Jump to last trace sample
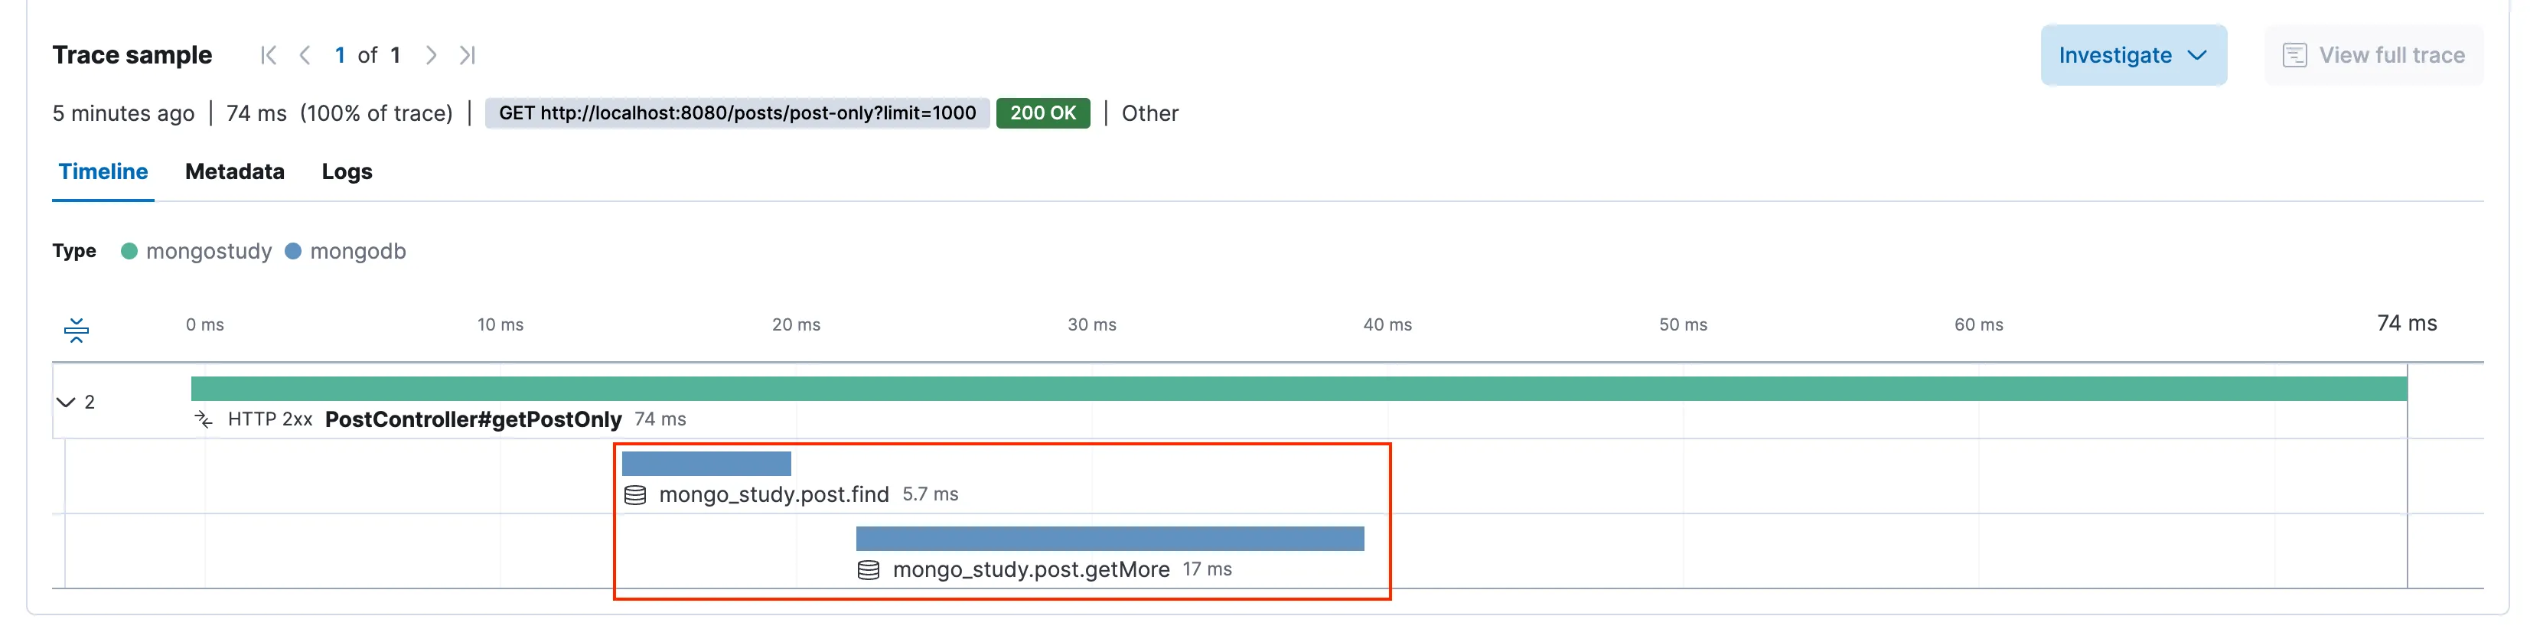 [x=468, y=55]
